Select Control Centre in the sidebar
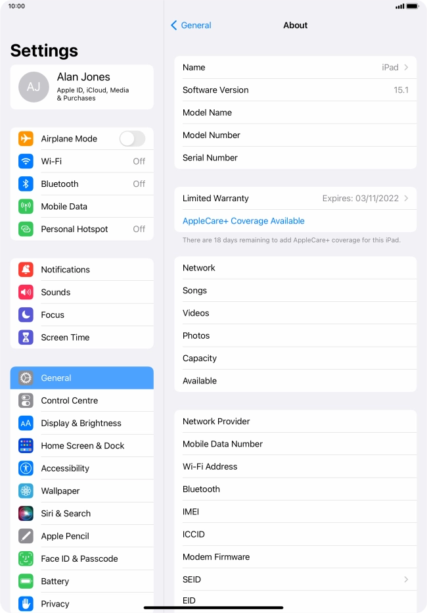 [x=82, y=401]
